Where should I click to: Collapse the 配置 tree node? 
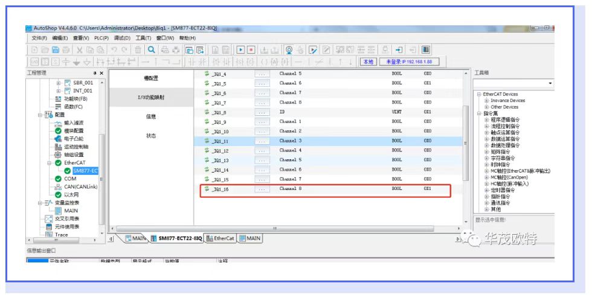click(40, 115)
